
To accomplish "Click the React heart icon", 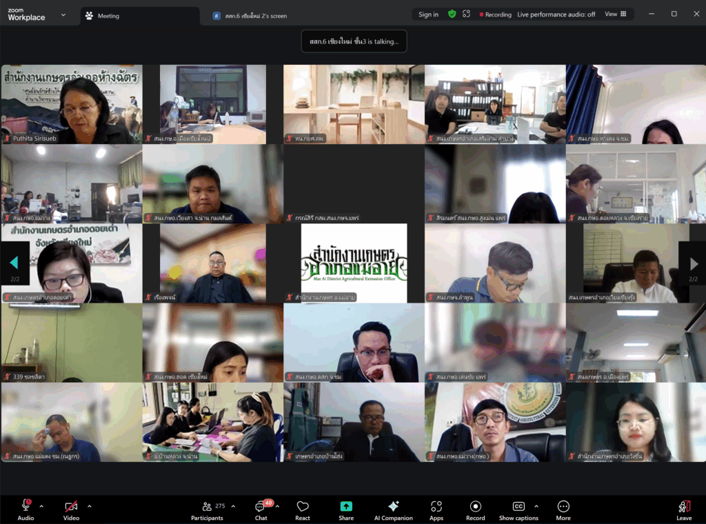I will tap(303, 507).
